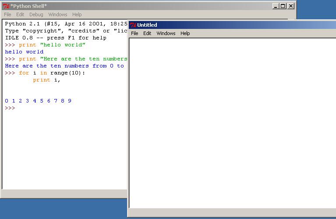The image size is (336, 219).
Task: Minimize the Python Shell window
Action: coord(275,6)
